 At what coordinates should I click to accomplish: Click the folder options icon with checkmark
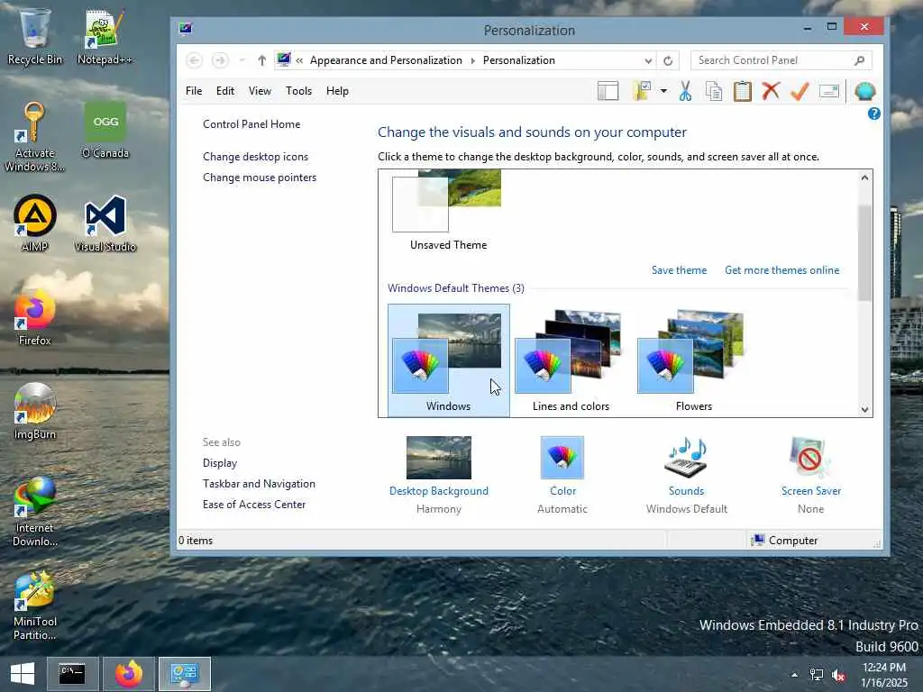(x=641, y=91)
